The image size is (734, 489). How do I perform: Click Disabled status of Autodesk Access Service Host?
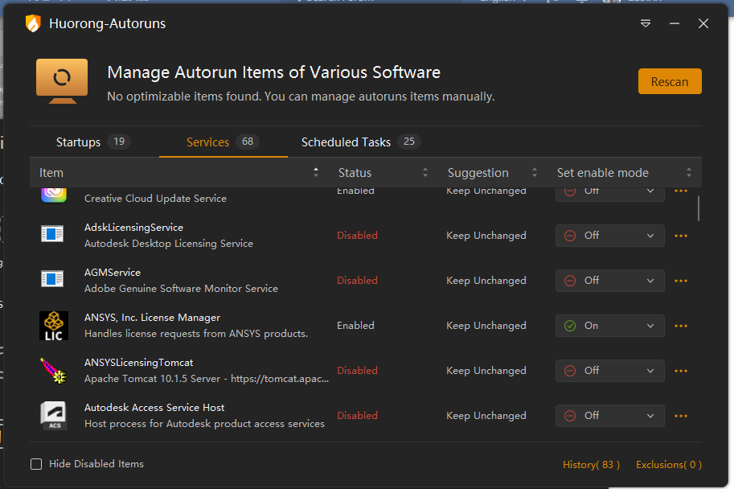(357, 416)
